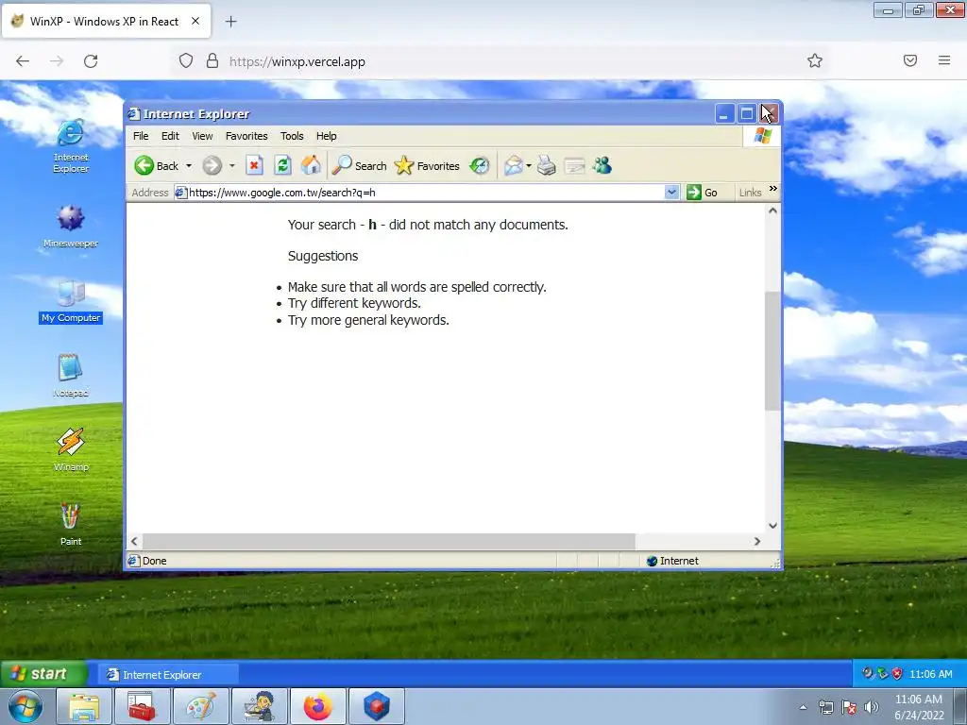Open the Favorites star in IE toolbar
The height and width of the screenshot is (725, 967).
(x=427, y=165)
